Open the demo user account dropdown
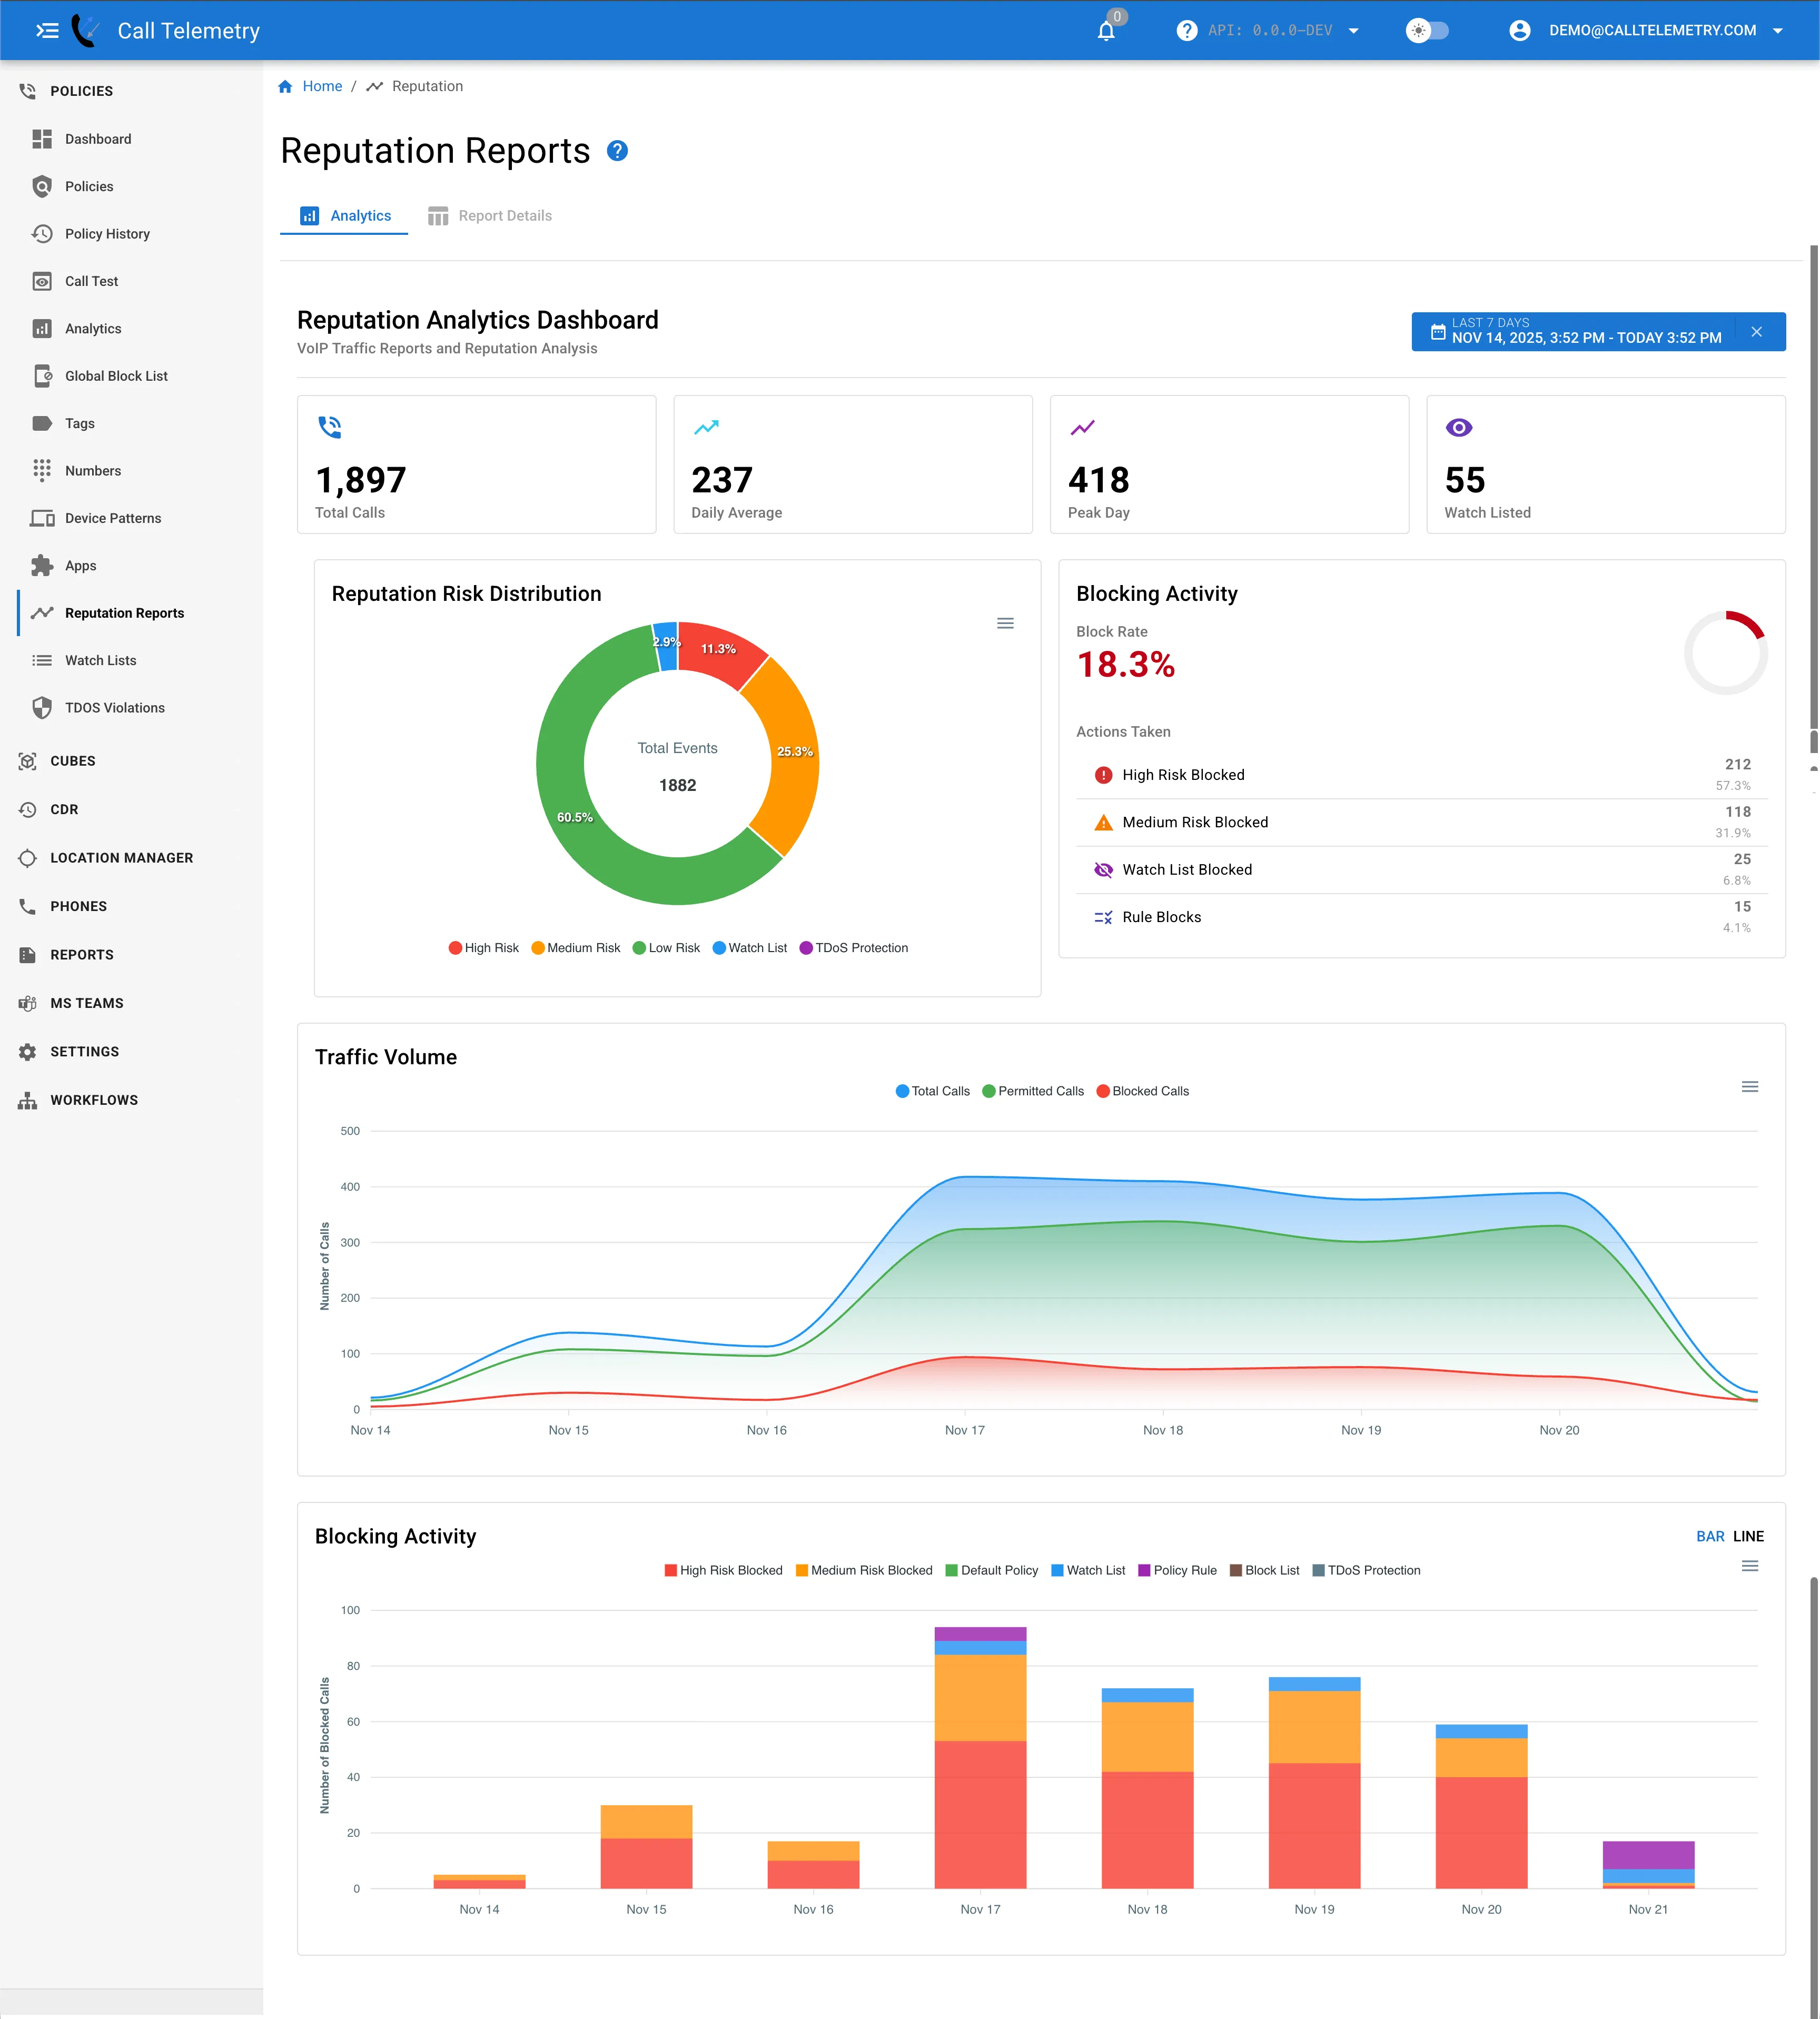Screen dimensions: 1820x2019 (x=1651, y=31)
